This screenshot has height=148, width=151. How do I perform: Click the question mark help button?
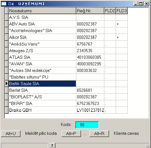pyautogui.click(x=52, y=145)
